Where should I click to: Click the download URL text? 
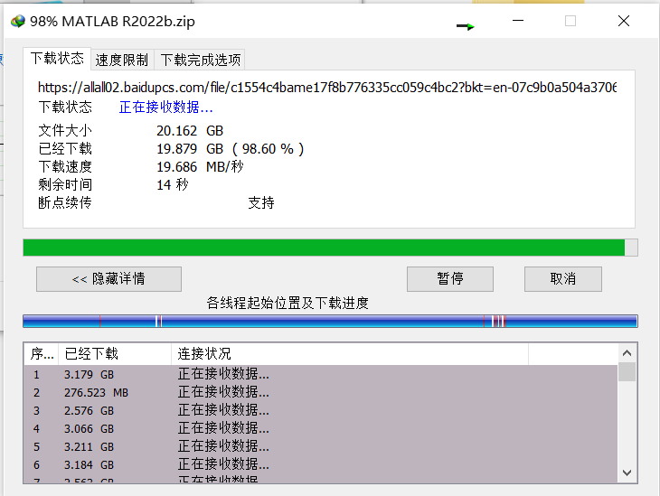click(327, 88)
